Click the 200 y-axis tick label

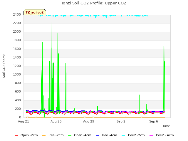point(18,109)
